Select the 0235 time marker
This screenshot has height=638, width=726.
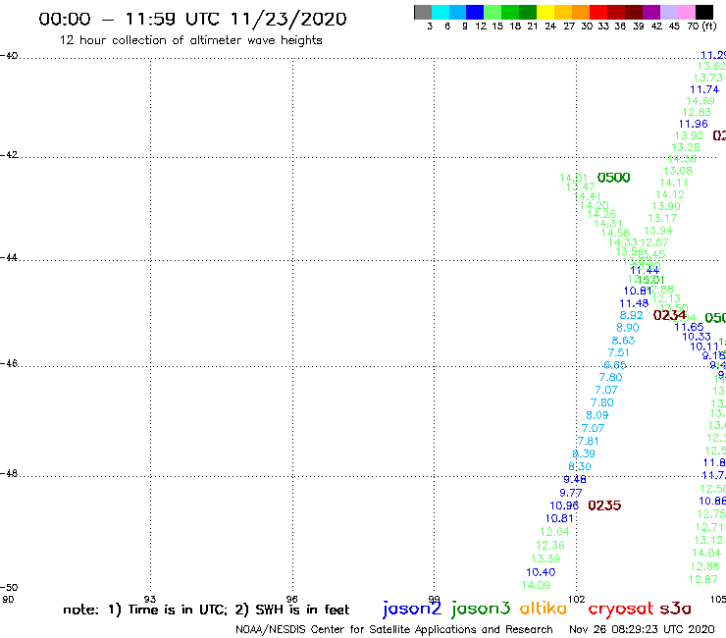604,505
